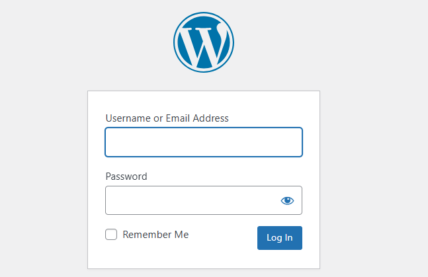The height and width of the screenshot is (277, 428).
Task: Place the cursor in the password box
Action: click(192, 200)
